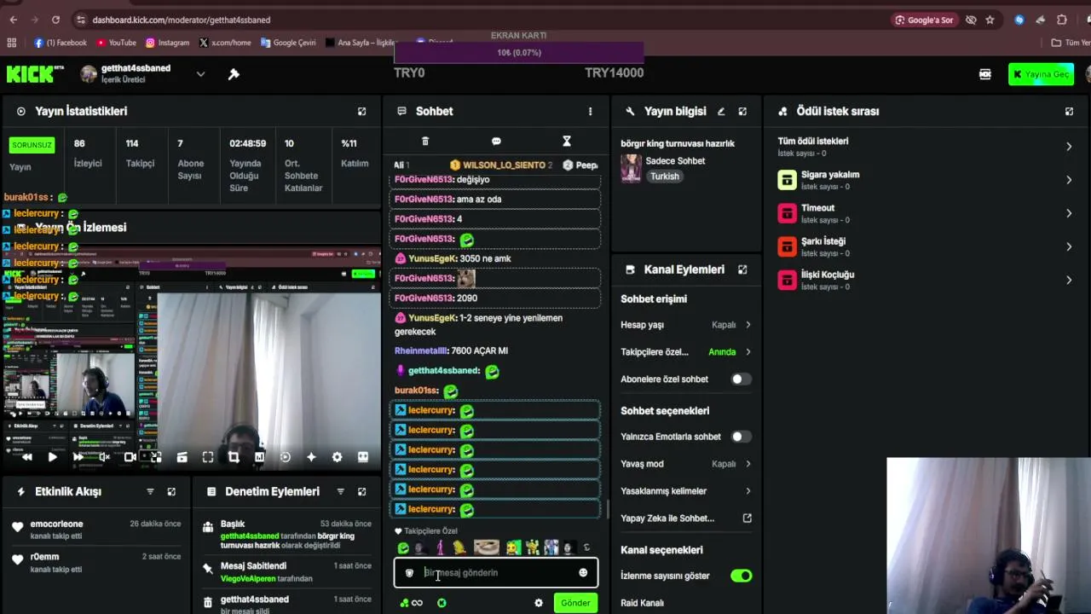Unmute the stream preview audio

[104, 457]
